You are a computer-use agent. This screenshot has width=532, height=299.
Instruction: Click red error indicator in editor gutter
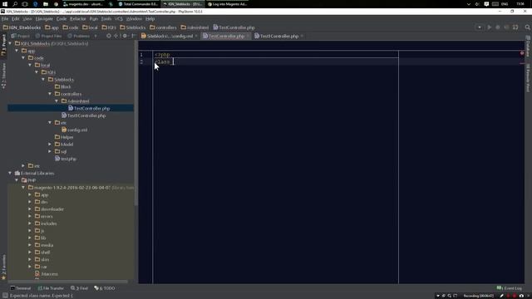[x=522, y=53]
